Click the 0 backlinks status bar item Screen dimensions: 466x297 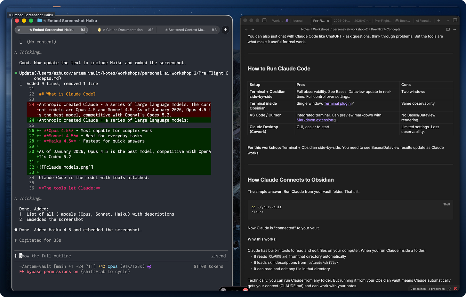coord(418,289)
